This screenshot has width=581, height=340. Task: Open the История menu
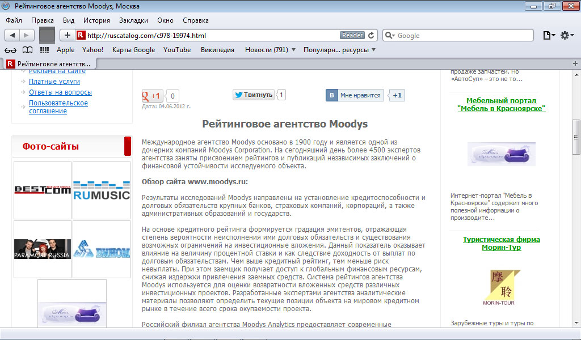click(x=96, y=20)
